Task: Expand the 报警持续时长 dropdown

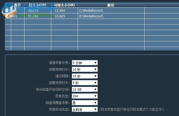Action: (85, 69)
